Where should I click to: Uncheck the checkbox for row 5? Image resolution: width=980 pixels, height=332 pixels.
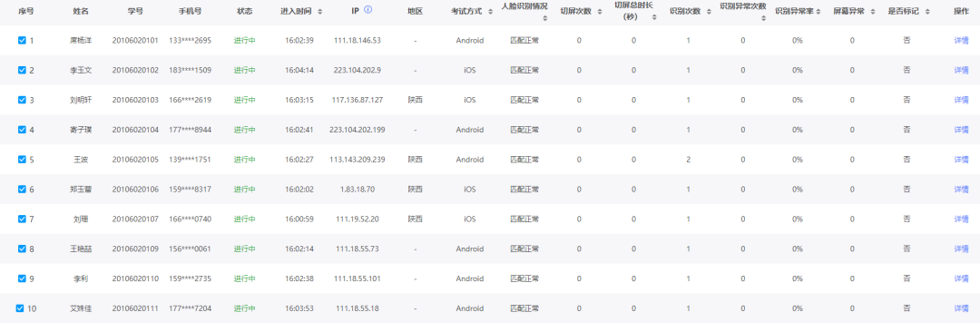pyautogui.click(x=22, y=160)
